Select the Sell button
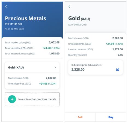Screen dimensions: 128x124 (x=80, y=117)
